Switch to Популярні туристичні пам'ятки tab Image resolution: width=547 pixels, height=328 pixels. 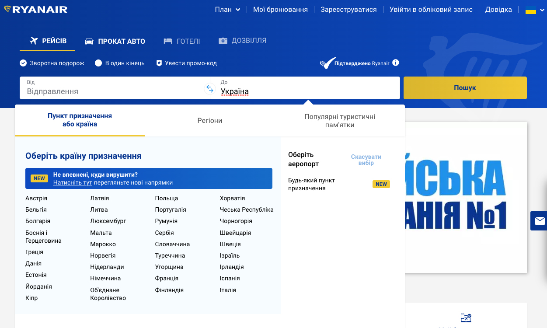pyautogui.click(x=340, y=121)
